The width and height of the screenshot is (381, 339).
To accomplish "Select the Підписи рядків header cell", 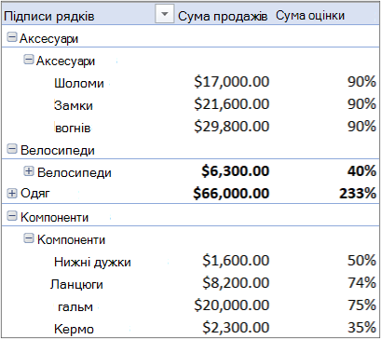I will (x=48, y=16).
